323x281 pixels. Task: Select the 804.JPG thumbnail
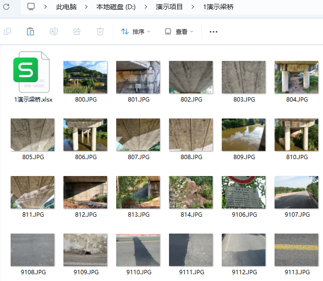coord(296,77)
